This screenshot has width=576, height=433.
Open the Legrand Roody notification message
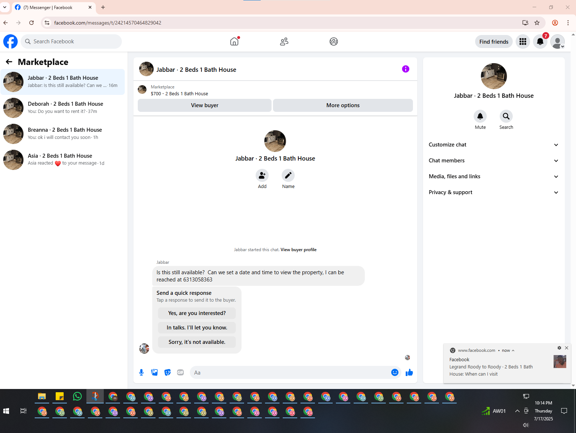click(x=491, y=370)
